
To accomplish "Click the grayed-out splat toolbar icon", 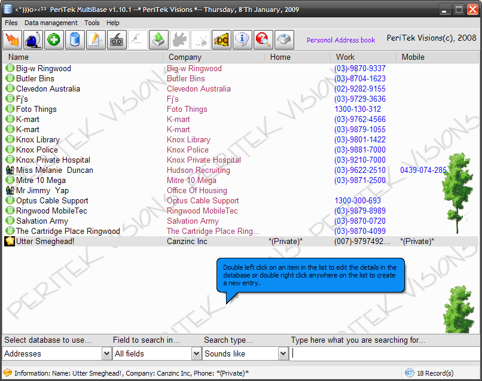I will [179, 39].
